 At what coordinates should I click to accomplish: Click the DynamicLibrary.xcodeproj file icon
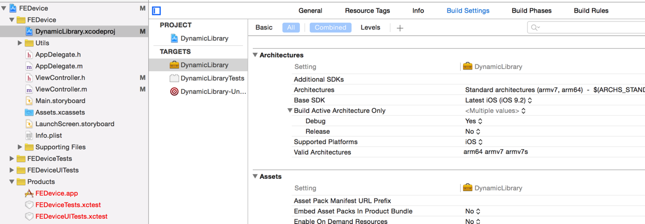(29, 31)
